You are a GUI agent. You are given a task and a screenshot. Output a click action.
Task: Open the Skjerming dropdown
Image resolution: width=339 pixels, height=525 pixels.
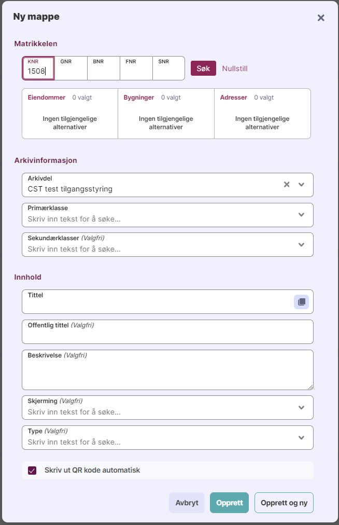[x=302, y=408]
